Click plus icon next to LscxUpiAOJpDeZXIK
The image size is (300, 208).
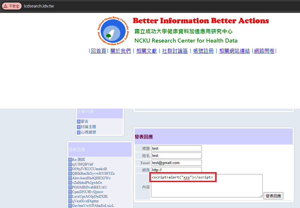coord(70,196)
